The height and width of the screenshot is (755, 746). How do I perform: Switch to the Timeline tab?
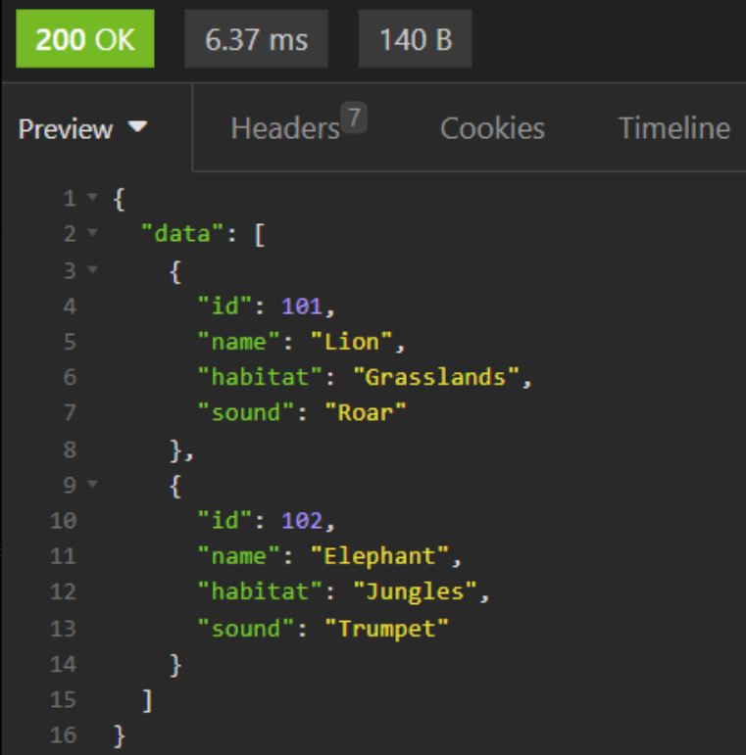click(674, 128)
